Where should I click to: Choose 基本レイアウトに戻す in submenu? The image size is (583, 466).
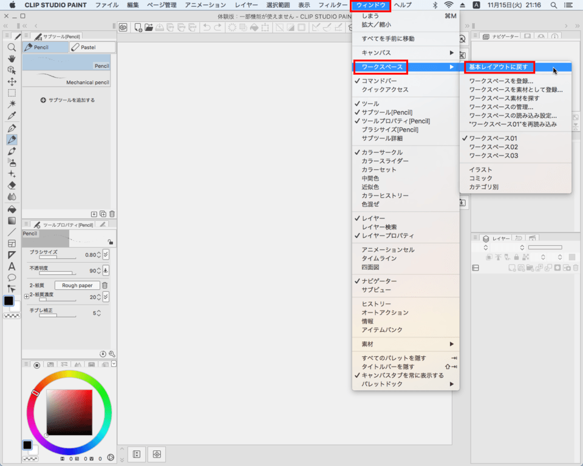(x=516, y=67)
